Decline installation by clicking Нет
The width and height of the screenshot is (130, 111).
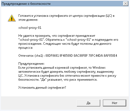tap(115, 103)
